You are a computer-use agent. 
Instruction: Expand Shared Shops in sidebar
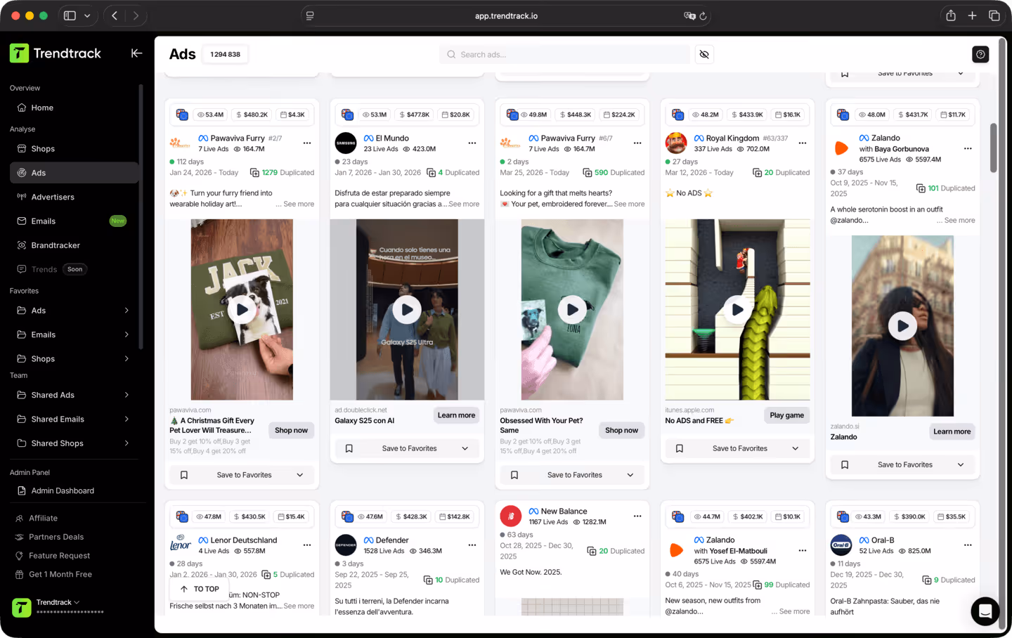(126, 443)
